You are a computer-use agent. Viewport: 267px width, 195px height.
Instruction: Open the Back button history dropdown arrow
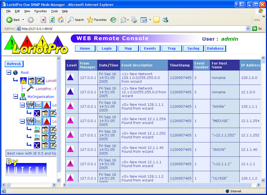[x=23, y=20]
